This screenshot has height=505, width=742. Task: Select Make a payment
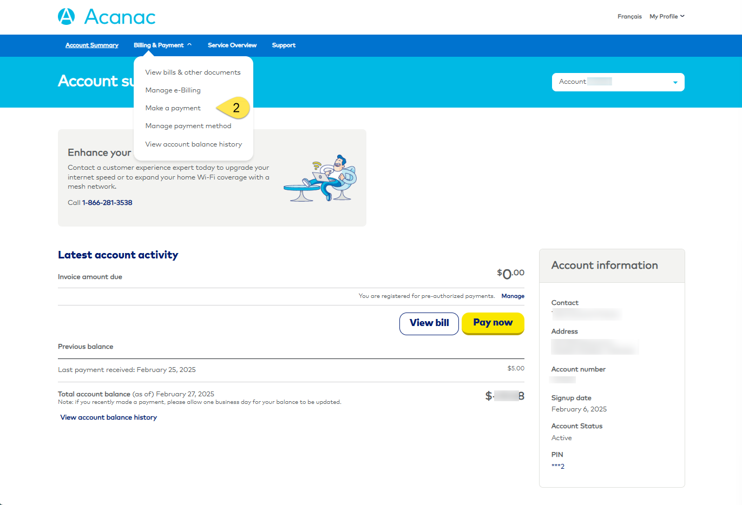pyautogui.click(x=173, y=108)
